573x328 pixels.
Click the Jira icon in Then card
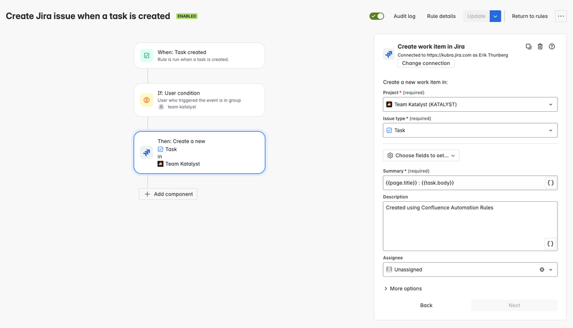click(x=146, y=153)
